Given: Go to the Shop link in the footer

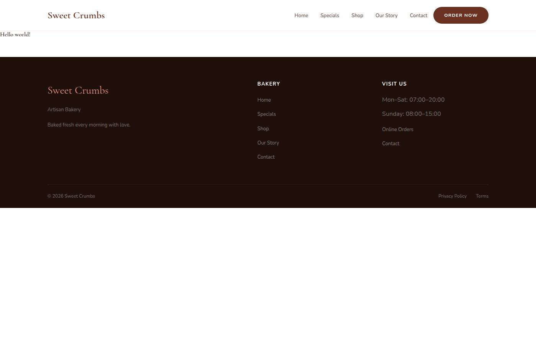Looking at the screenshot, I should (x=263, y=128).
